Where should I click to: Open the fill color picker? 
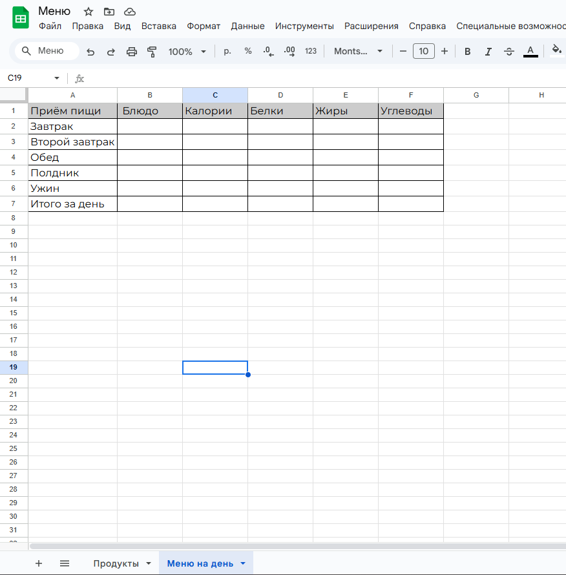557,50
